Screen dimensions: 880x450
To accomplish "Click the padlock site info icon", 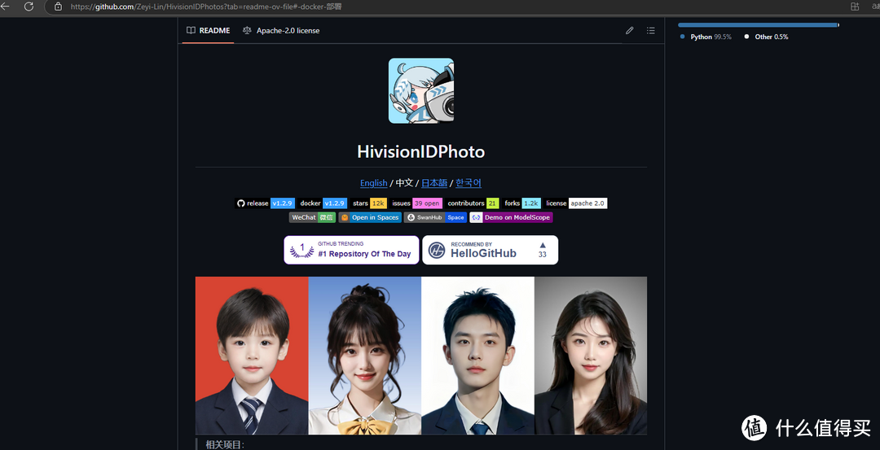I will (58, 7).
